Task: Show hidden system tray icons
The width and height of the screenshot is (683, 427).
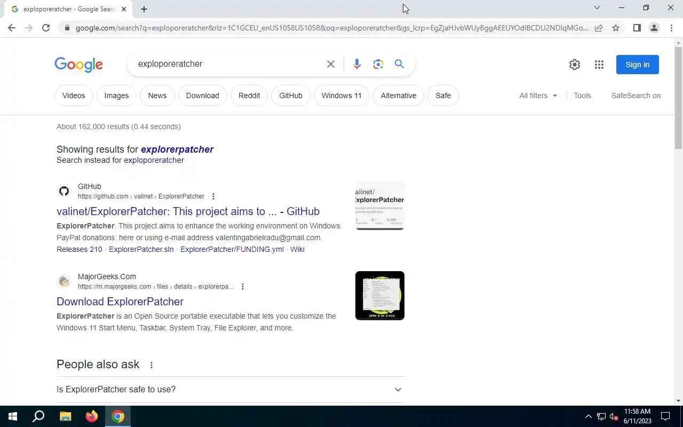Action: [x=589, y=416]
